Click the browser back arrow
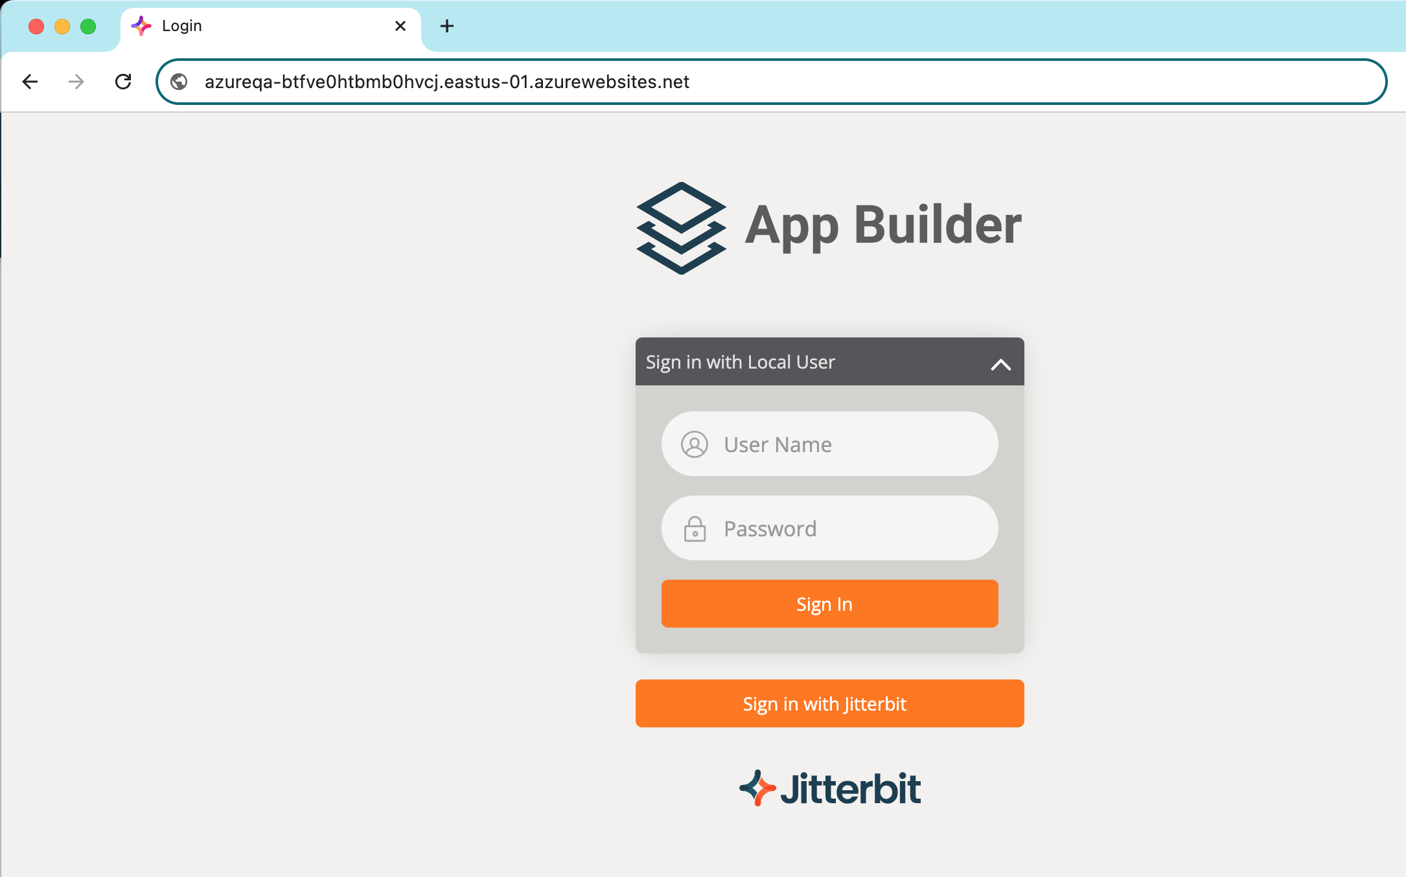The height and width of the screenshot is (877, 1406). coord(30,82)
